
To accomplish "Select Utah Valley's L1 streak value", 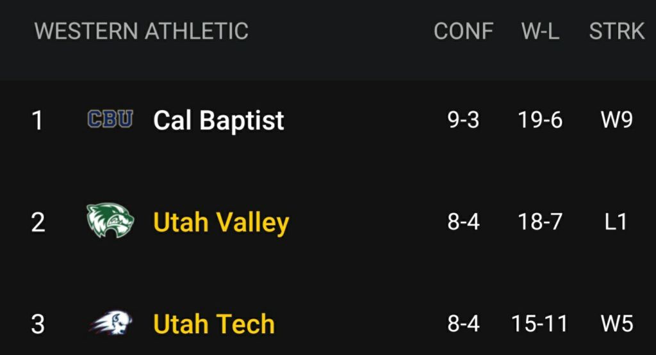I will pyautogui.click(x=616, y=222).
